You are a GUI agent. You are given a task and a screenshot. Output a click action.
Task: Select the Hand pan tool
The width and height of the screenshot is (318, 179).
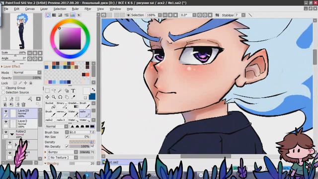point(67,97)
